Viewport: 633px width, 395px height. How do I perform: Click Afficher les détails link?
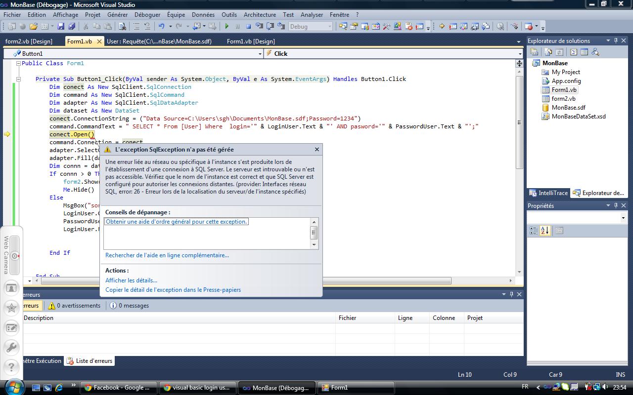click(131, 280)
